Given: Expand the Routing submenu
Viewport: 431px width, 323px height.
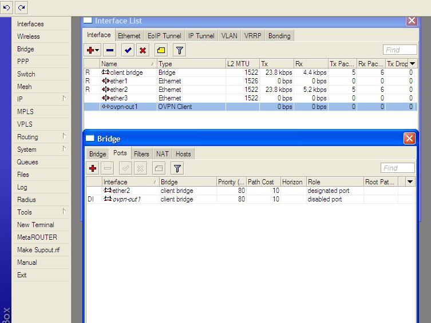Looking at the screenshot, I should [x=64, y=136].
